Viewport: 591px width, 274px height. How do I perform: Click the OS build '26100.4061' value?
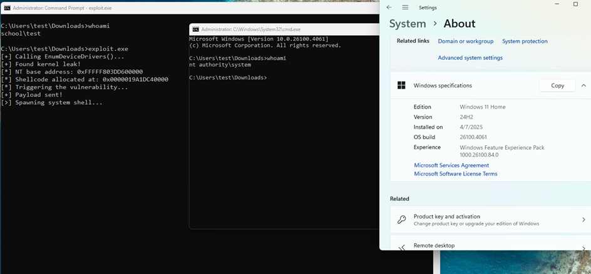pos(473,137)
